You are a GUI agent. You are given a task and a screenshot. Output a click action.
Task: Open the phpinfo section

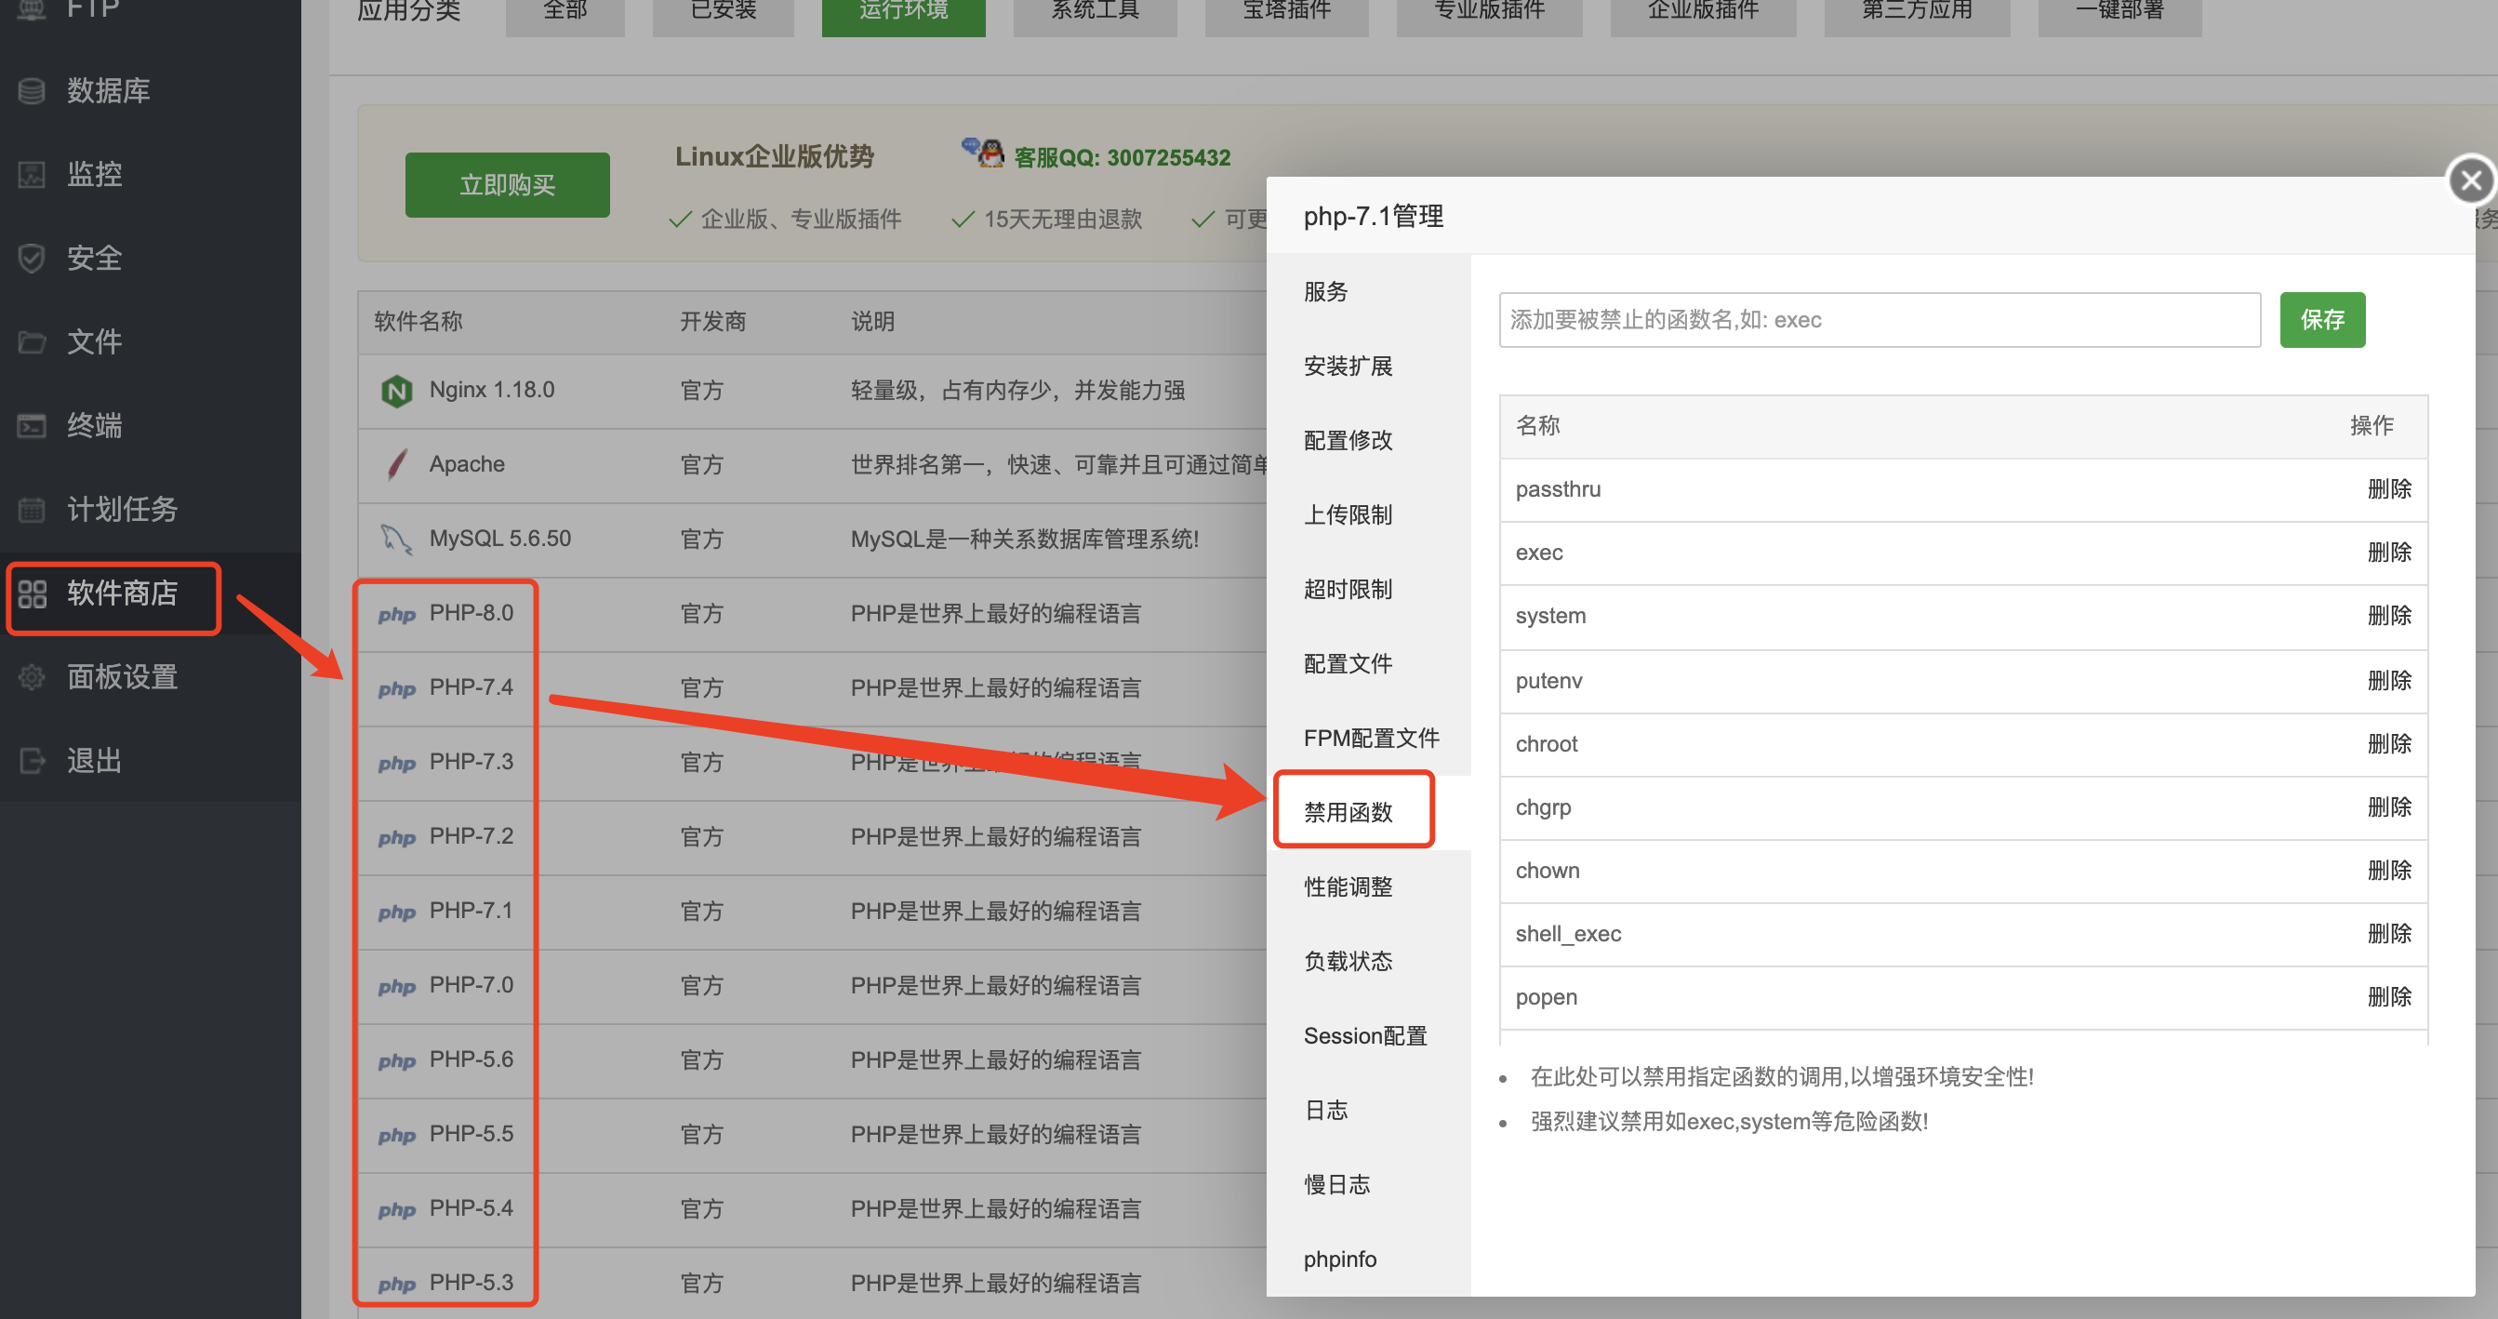(1339, 1259)
